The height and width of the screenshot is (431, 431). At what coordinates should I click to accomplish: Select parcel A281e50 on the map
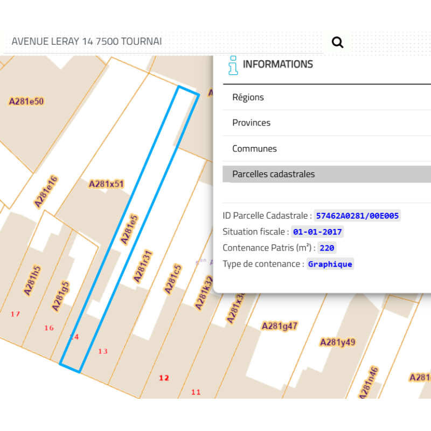(x=26, y=101)
